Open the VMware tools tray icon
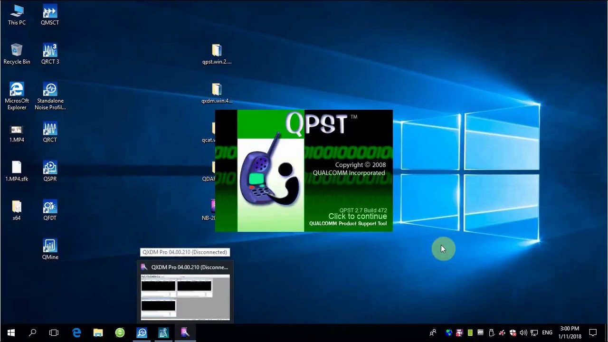The width and height of the screenshot is (608, 342). (x=480, y=332)
